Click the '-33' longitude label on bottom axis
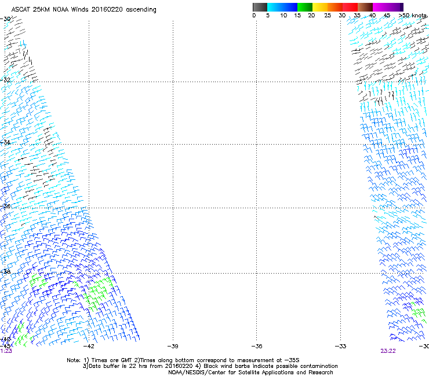Image resolution: width=429 pixels, height=376 pixels. pos(340,346)
